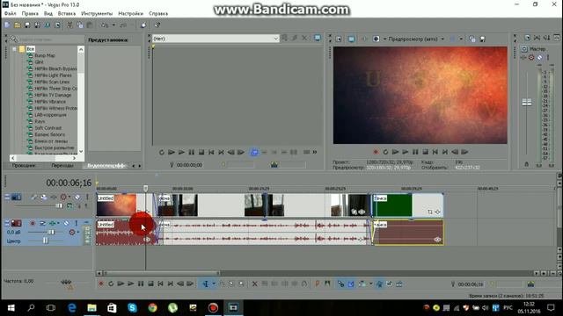Toggle Enable Snapping in bottom toolbar

coord(340,284)
